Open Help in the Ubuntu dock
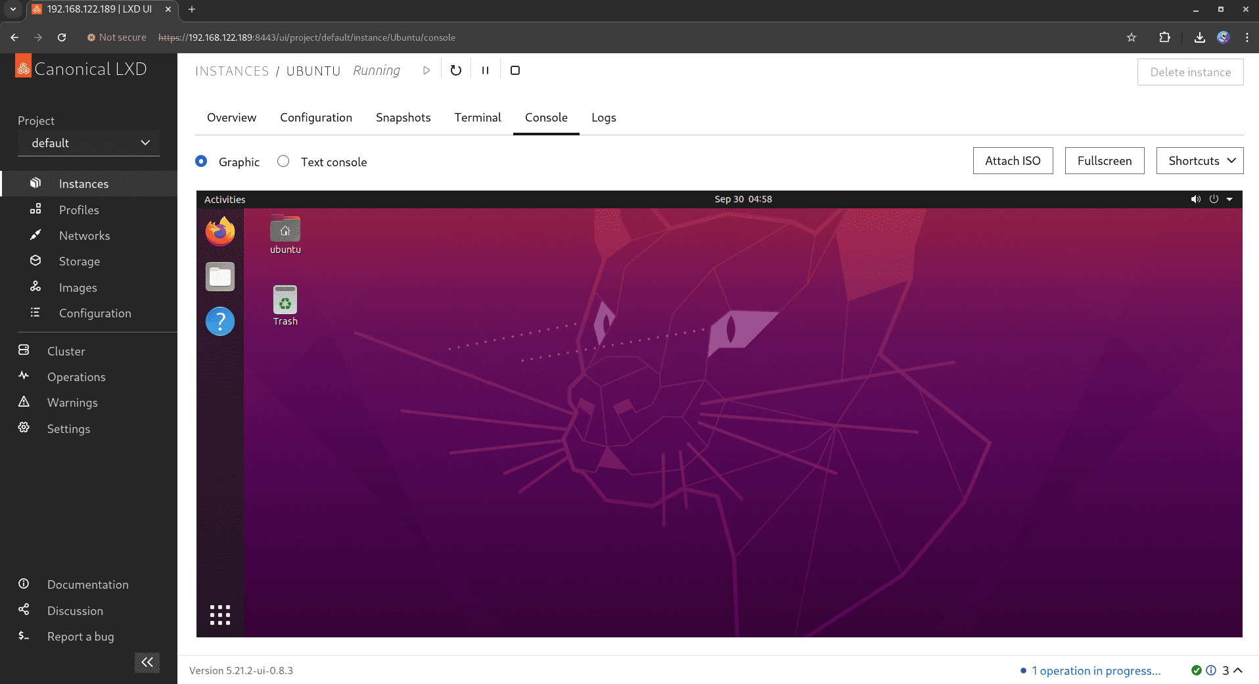Image resolution: width=1259 pixels, height=684 pixels. coord(220,321)
